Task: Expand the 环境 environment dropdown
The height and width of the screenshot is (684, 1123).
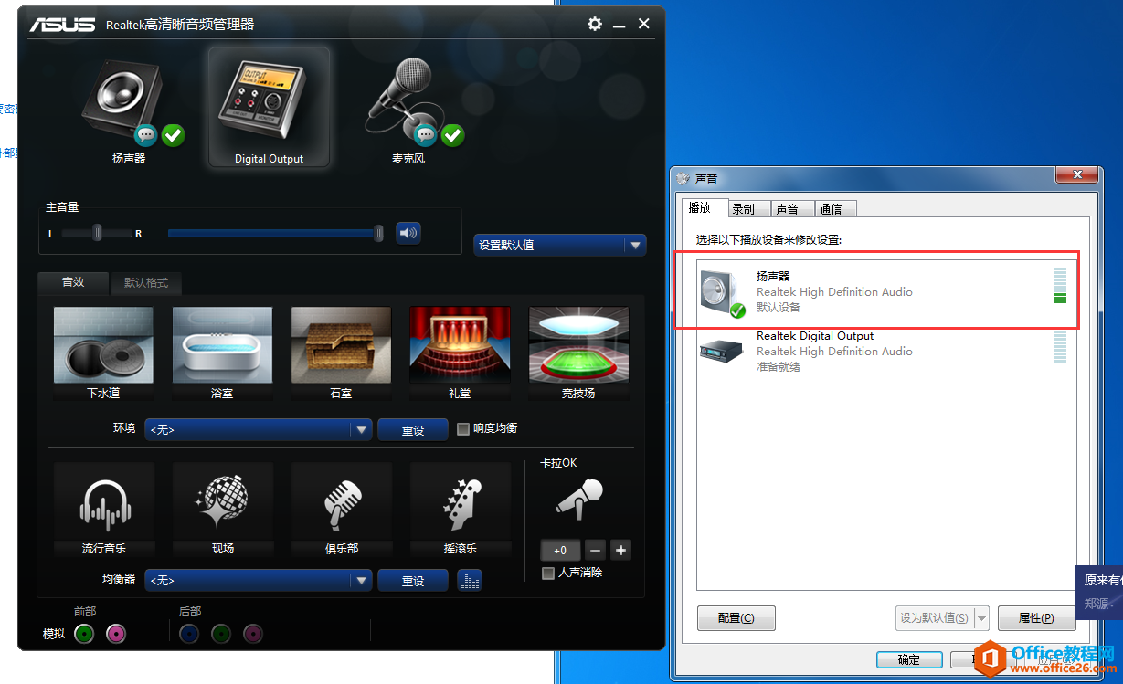Action: point(259,429)
